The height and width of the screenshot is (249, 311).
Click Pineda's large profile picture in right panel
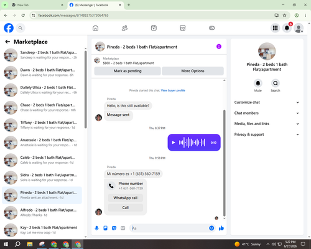click(267, 51)
